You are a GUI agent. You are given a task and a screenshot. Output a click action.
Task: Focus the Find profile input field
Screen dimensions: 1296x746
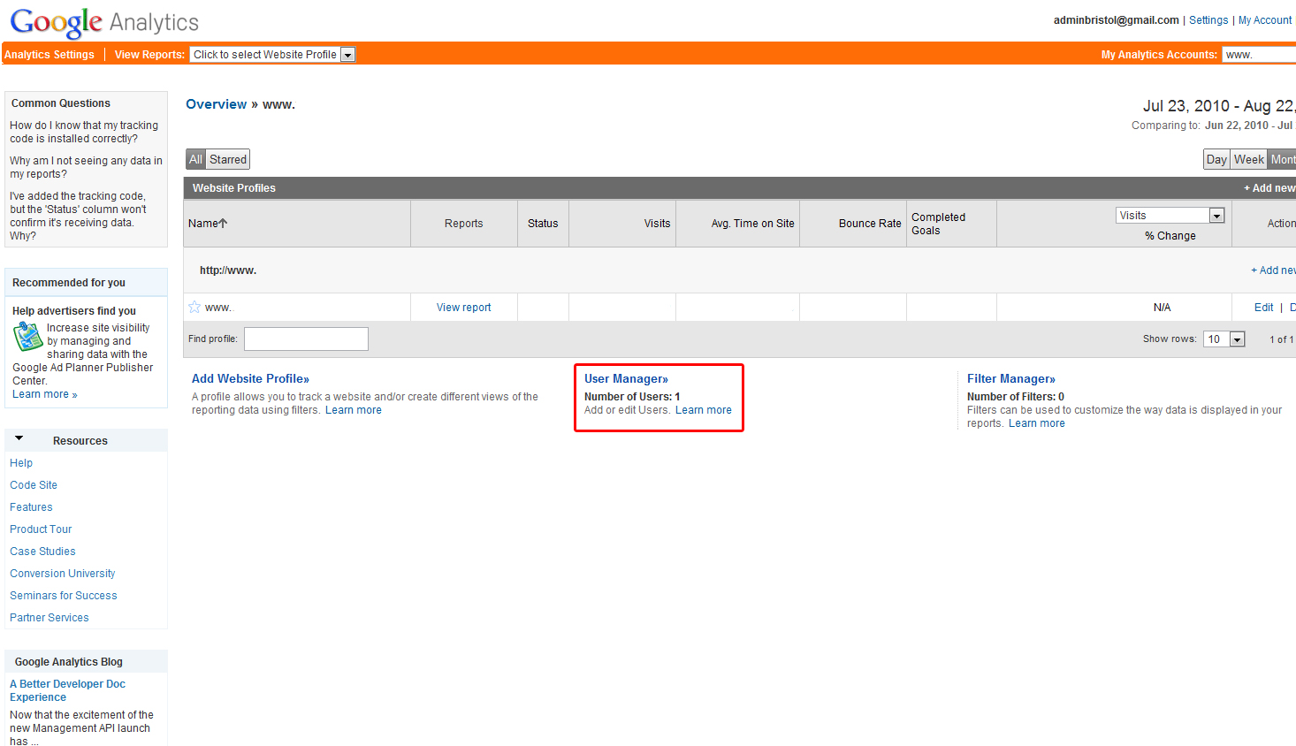click(x=306, y=339)
